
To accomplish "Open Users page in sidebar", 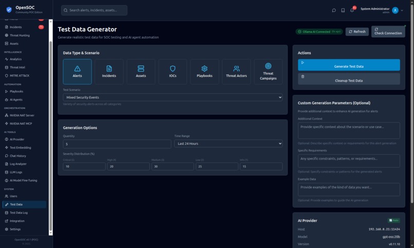I will [x=13, y=196].
